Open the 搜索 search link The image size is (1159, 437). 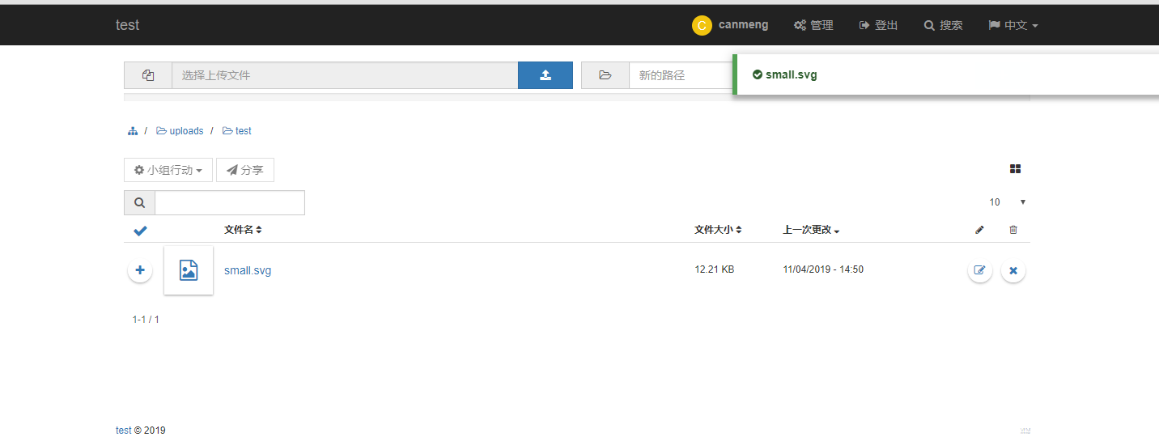coord(943,25)
